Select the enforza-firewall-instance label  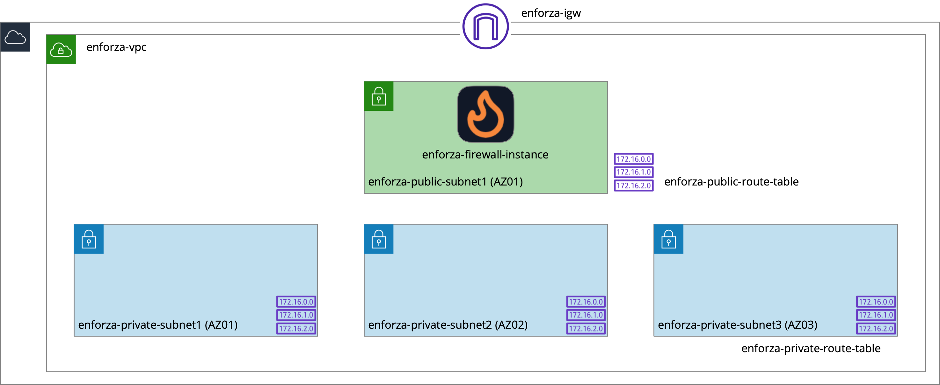(485, 155)
